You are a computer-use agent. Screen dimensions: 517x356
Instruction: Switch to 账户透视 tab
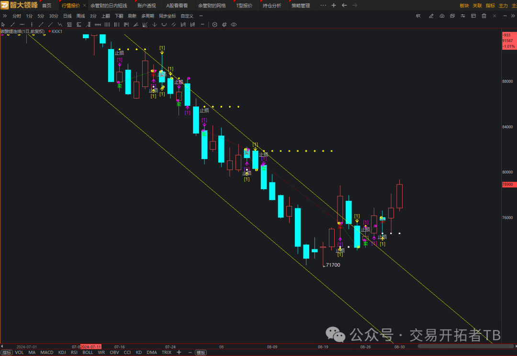[x=146, y=6]
